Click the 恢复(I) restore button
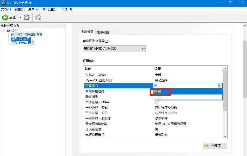The width and height of the screenshot is (247, 156). 215,146
